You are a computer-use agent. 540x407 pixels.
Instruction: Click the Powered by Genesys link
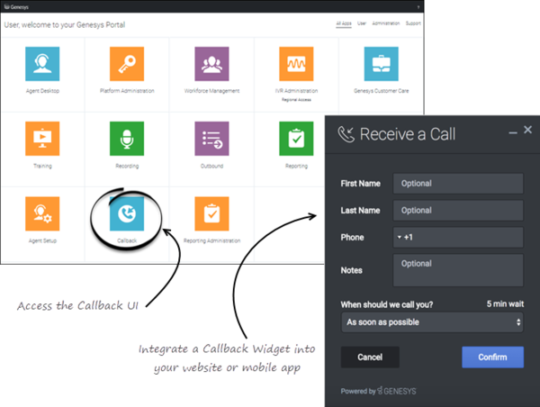[378, 391]
